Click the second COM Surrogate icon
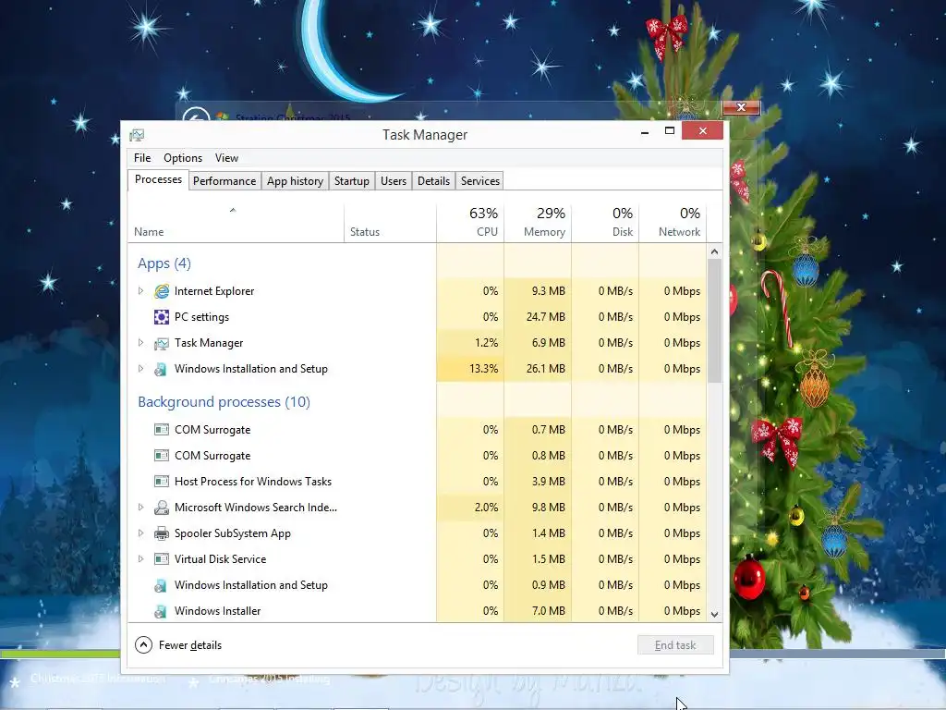 (x=161, y=456)
